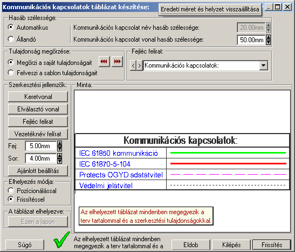Open the Keretvonal settings button

[x=38, y=97]
